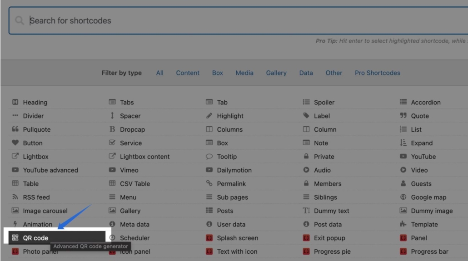Click the Highlight pencil icon
468x261 pixels.
[209, 115]
